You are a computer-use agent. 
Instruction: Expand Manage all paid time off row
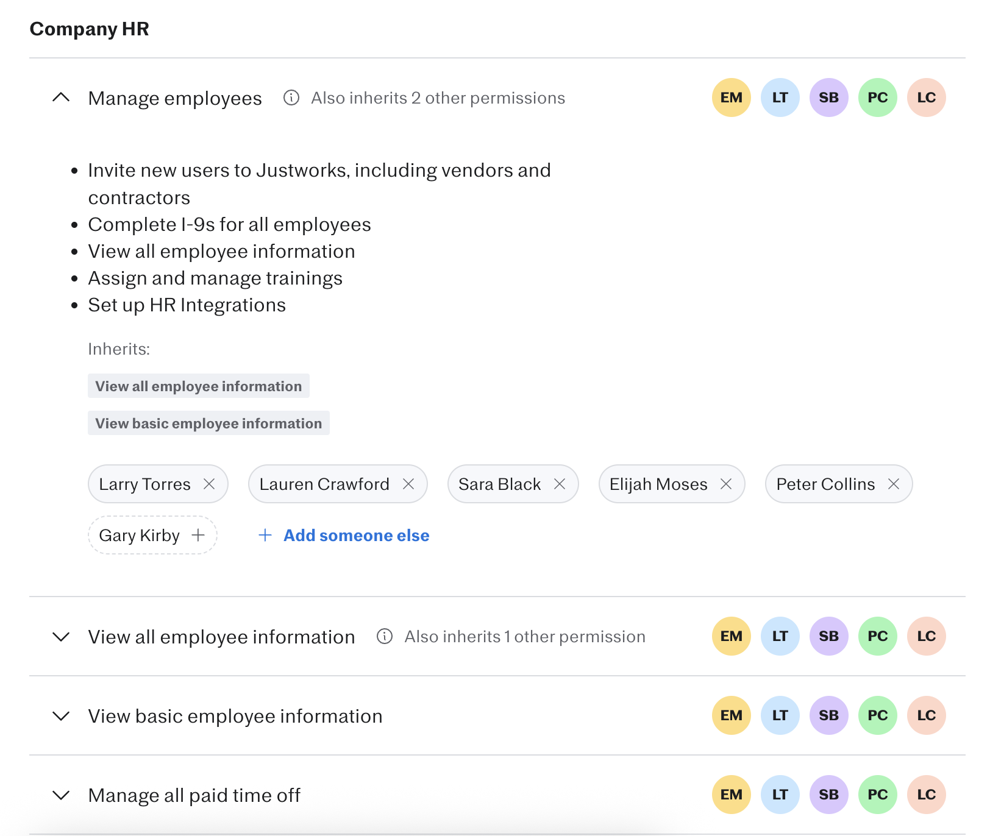click(x=61, y=795)
